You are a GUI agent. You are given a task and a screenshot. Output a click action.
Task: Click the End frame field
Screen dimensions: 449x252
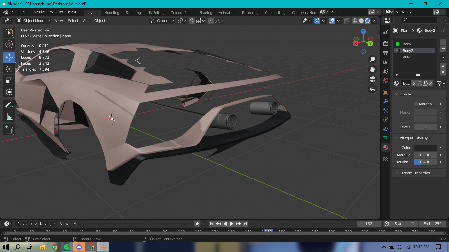click(432, 224)
